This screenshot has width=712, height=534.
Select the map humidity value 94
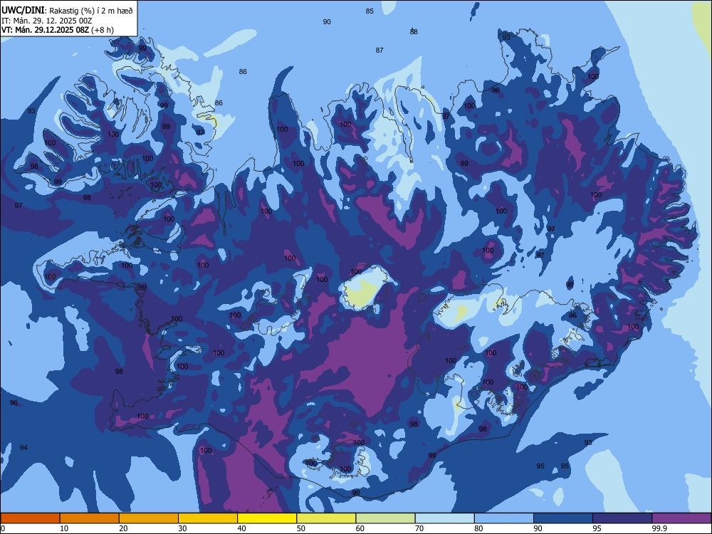coord(23,448)
